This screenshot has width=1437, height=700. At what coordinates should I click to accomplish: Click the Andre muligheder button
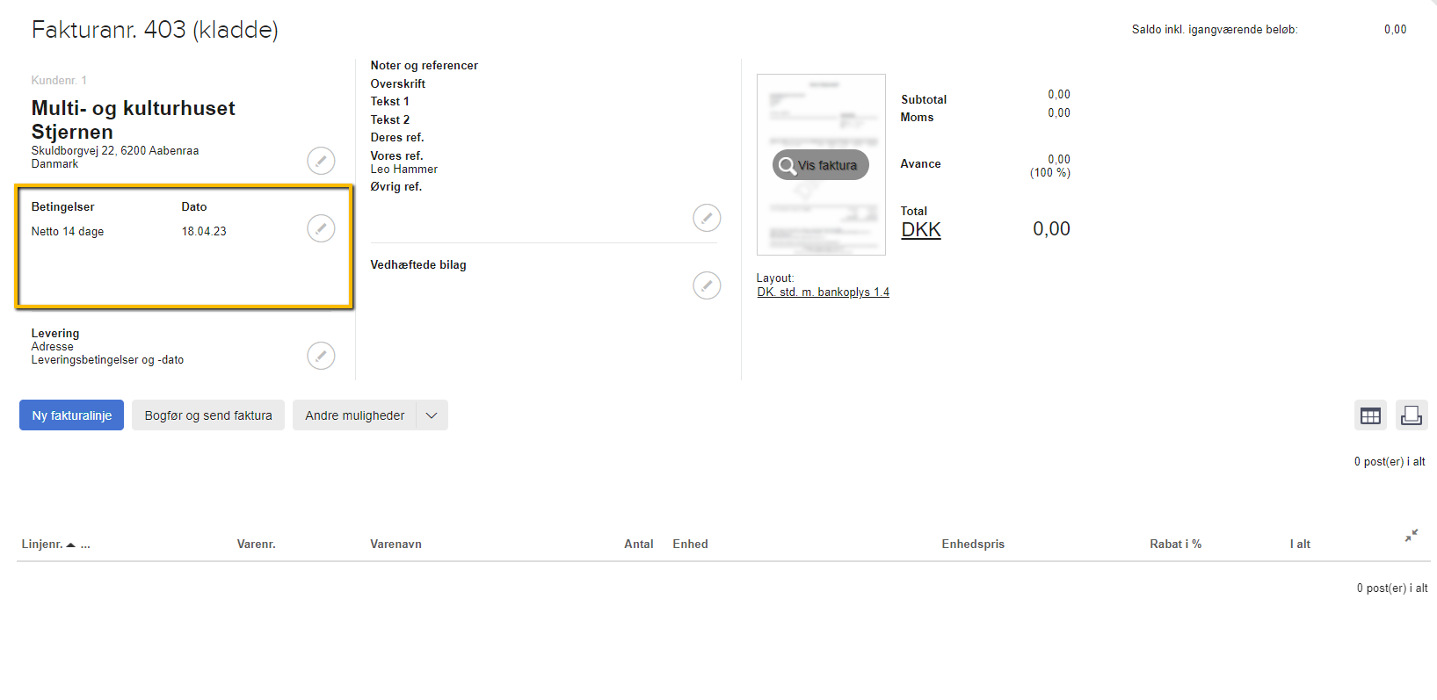click(x=355, y=415)
